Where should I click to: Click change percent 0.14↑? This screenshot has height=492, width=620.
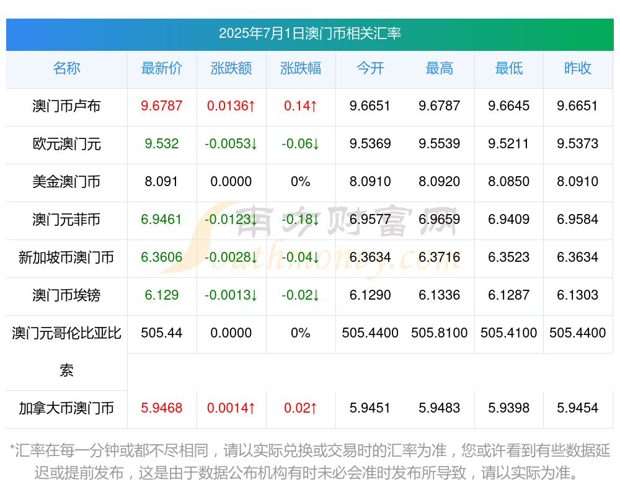(301, 105)
